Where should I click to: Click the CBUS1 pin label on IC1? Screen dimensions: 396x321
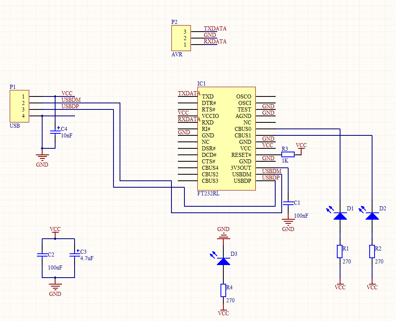click(243, 135)
